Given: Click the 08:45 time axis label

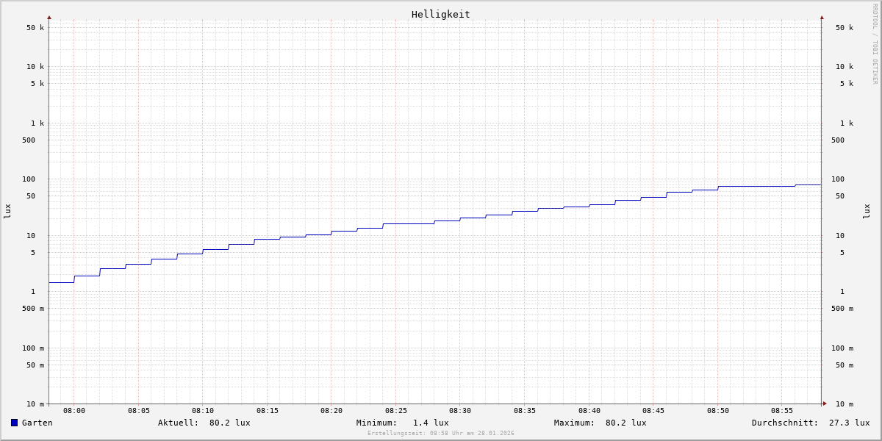Looking at the screenshot, I should pyautogui.click(x=653, y=411).
